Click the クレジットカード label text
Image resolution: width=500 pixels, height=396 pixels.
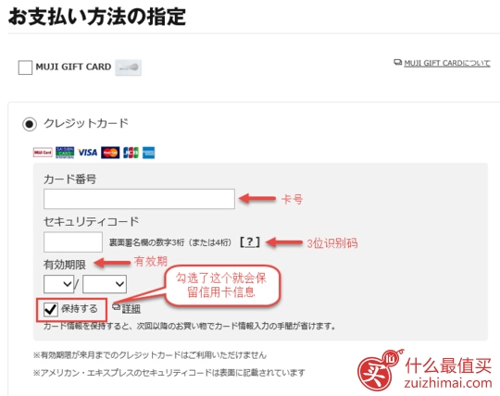tap(86, 123)
